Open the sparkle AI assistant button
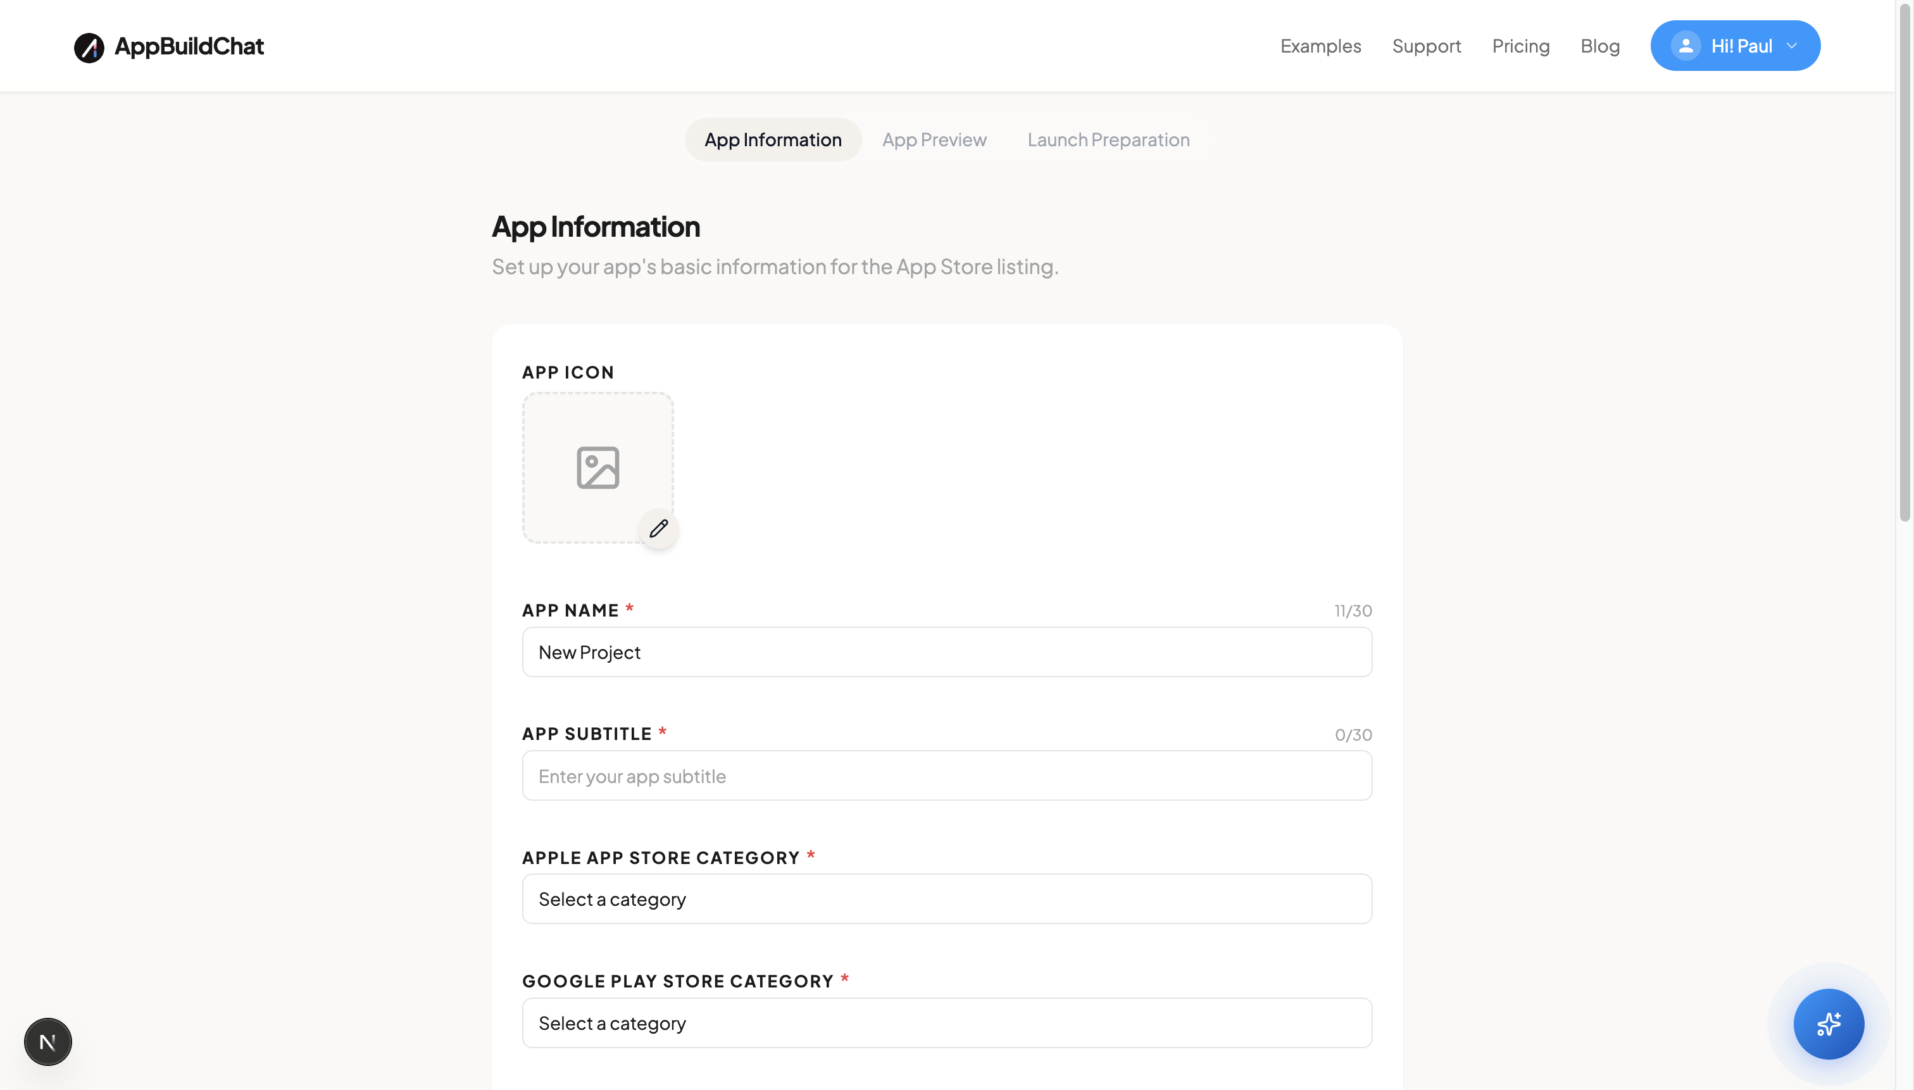This screenshot has width=1914, height=1090. (x=1828, y=1024)
